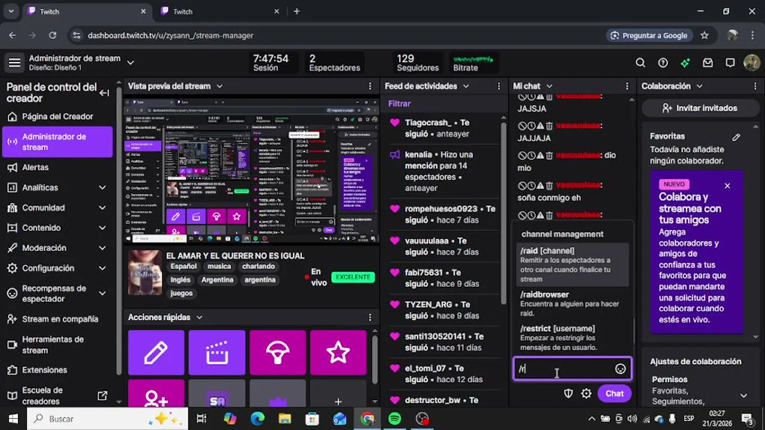765x430 pixels.
Task: Collapse the Panel de control del creador sidebar
Action: click(x=104, y=93)
